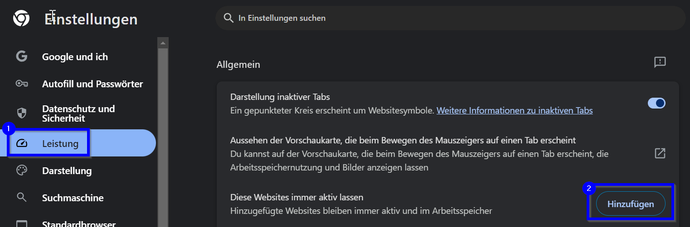
Task: Click the speedometer Leistung icon
Action: pyautogui.click(x=22, y=144)
